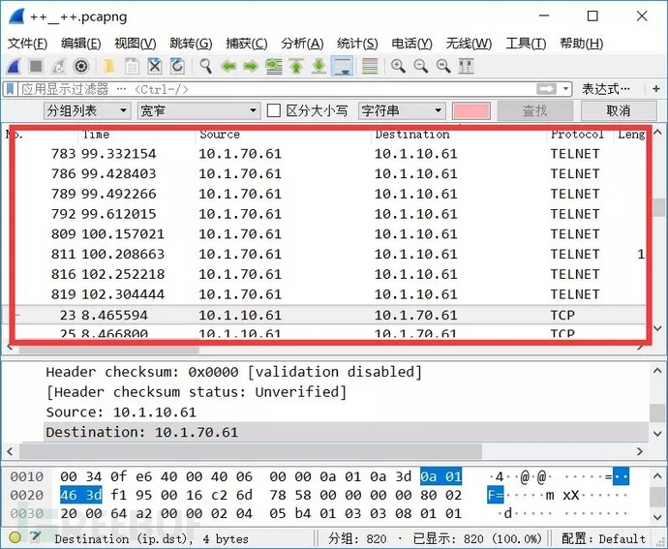668x549 pixels.
Task: Open Find Packet magnifier icon
Action: click(206, 67)
